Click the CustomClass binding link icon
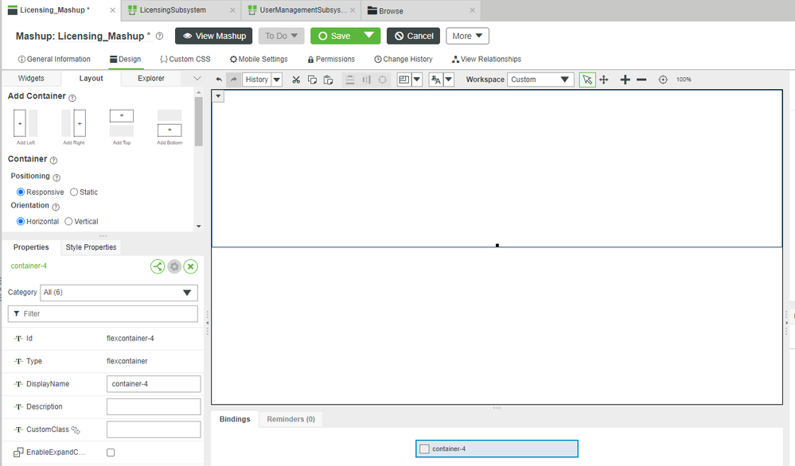 76,430
